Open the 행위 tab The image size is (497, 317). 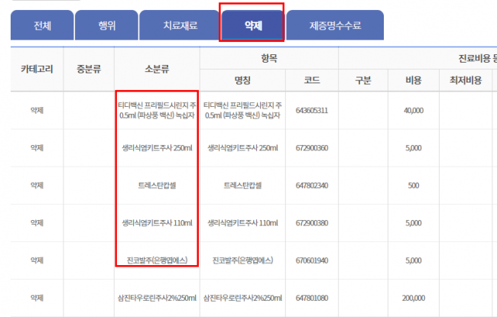(x=106, y=25)
